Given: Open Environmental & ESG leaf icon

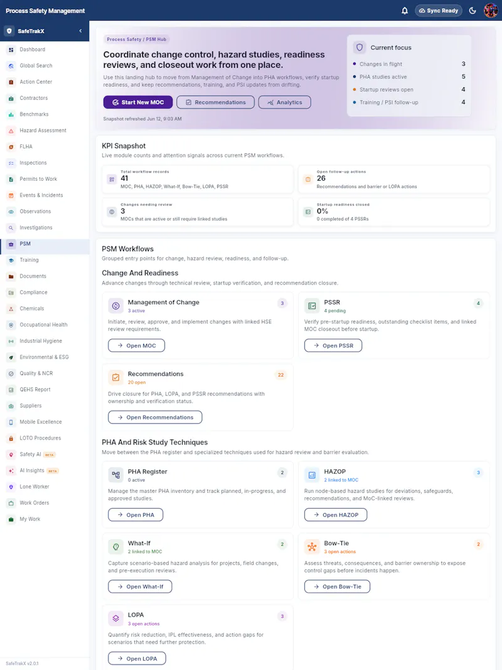Looking at the screenshot, I should (x=11, y=358).
